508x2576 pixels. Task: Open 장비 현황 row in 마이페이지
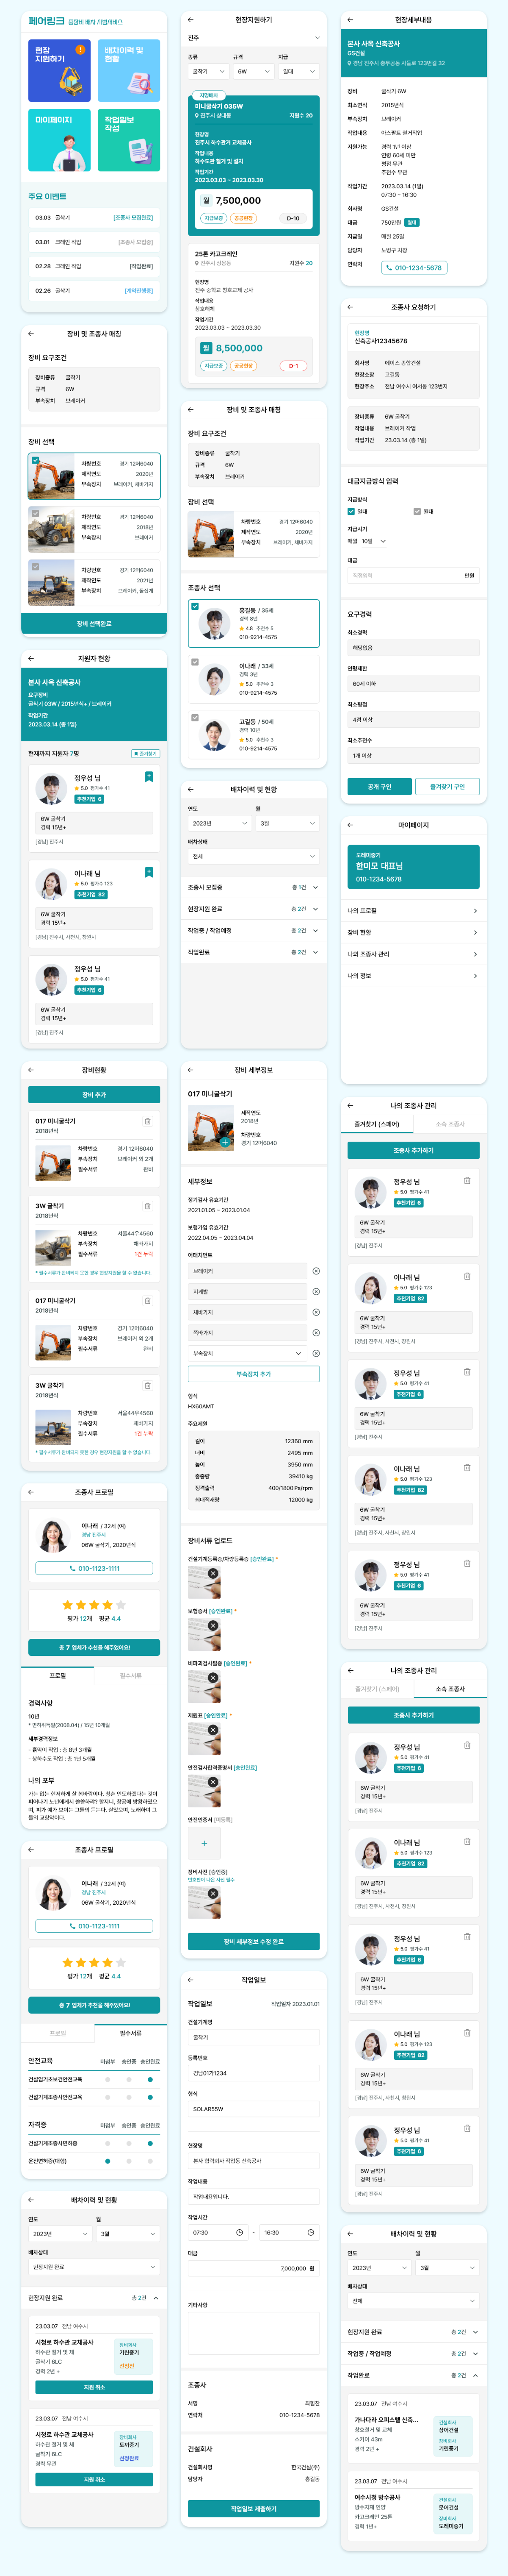click(x=413, y=932)
